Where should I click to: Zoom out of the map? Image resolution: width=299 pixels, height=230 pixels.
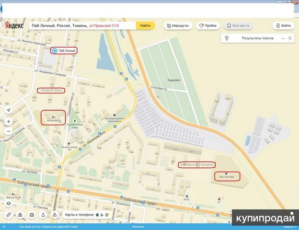click(x=9, y=131)
